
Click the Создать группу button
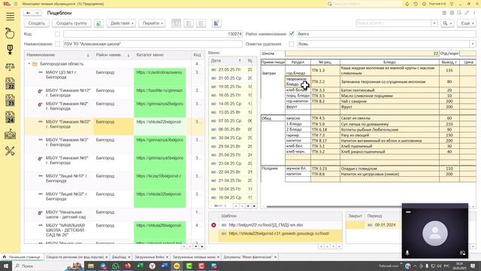[x=72, y=23]
